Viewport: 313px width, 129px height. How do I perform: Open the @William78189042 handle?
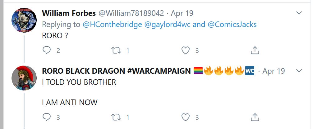click(x=131, y=13)
